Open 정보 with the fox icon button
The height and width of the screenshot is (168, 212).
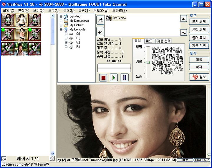[199, 77]
